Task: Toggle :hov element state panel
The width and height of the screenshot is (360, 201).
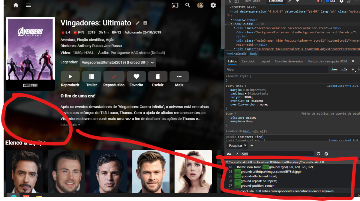Action: (x=334, y=69)
